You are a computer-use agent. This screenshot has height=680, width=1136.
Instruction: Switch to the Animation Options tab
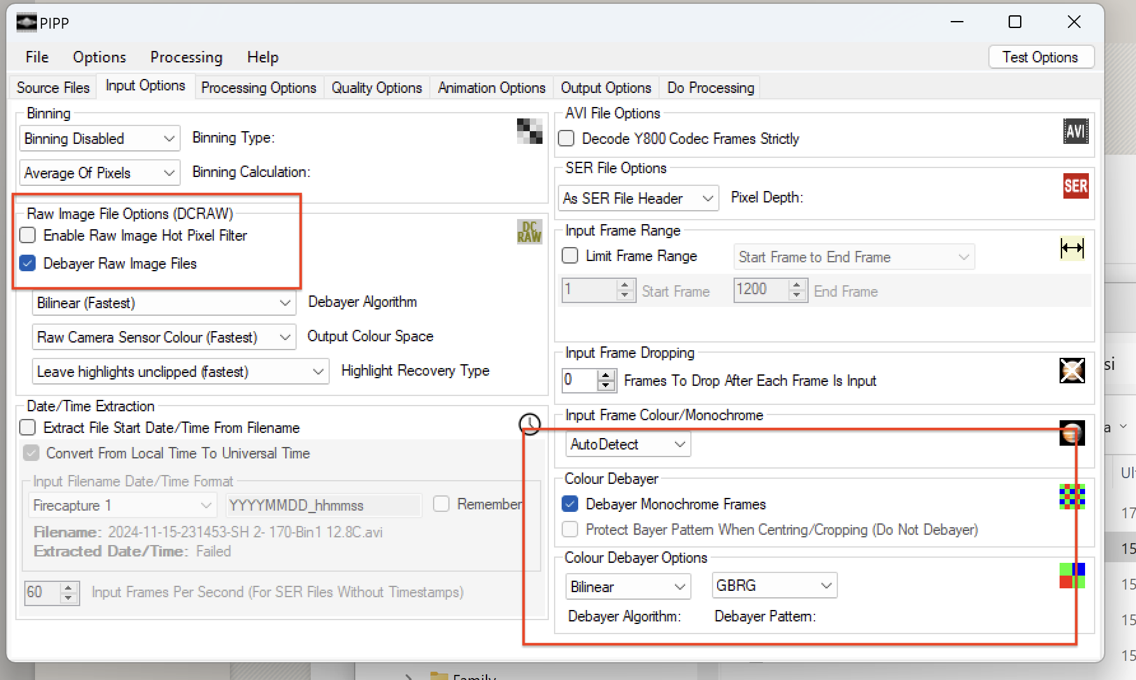pyautogui.click(x=492, y=88)
